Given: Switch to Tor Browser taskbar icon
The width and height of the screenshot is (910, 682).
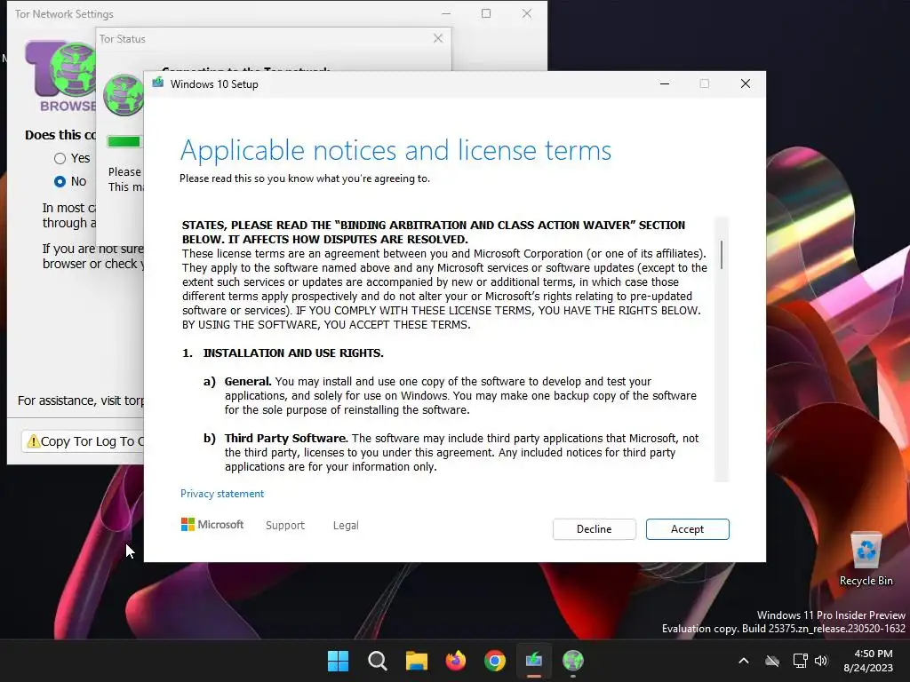Looking at the screenshot, I should pos(573,661).
